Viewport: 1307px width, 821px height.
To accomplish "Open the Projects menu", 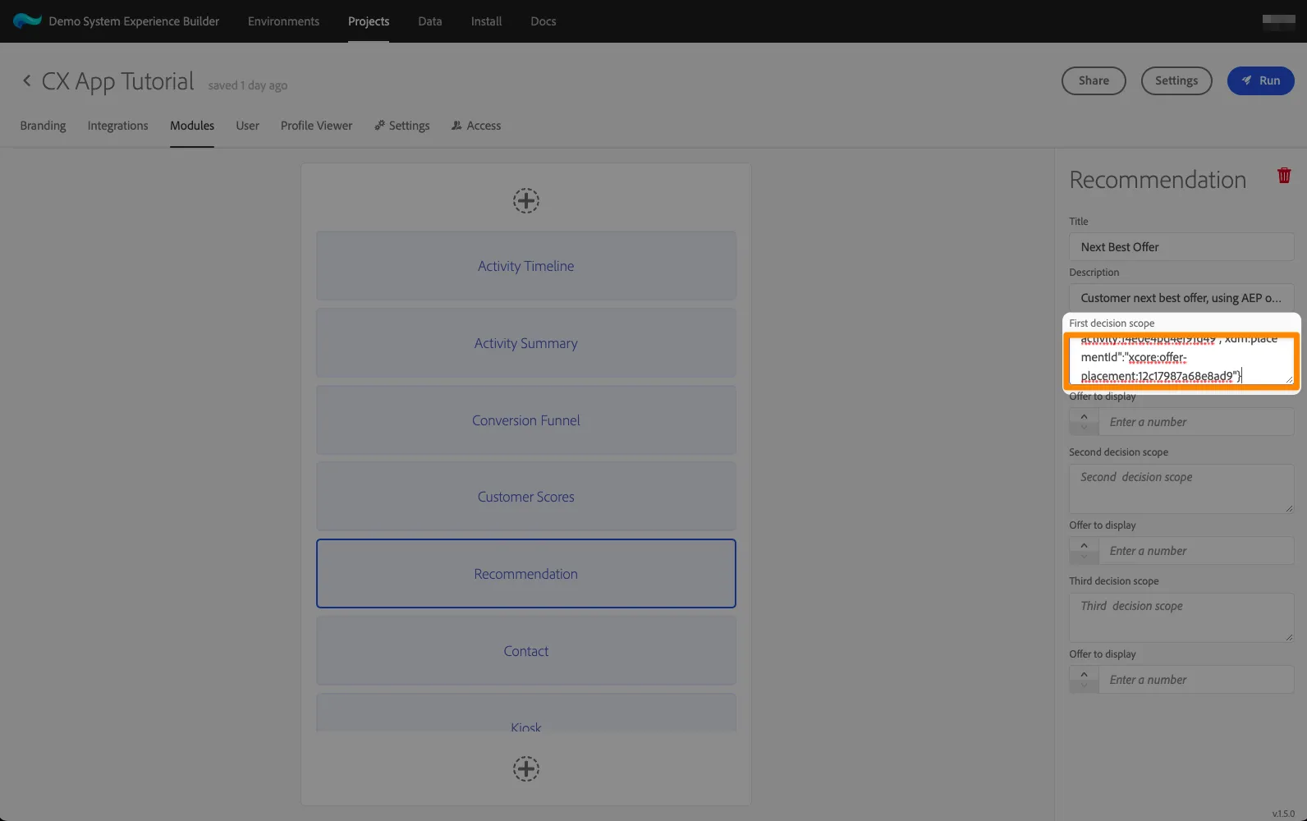I will (369, 21).
